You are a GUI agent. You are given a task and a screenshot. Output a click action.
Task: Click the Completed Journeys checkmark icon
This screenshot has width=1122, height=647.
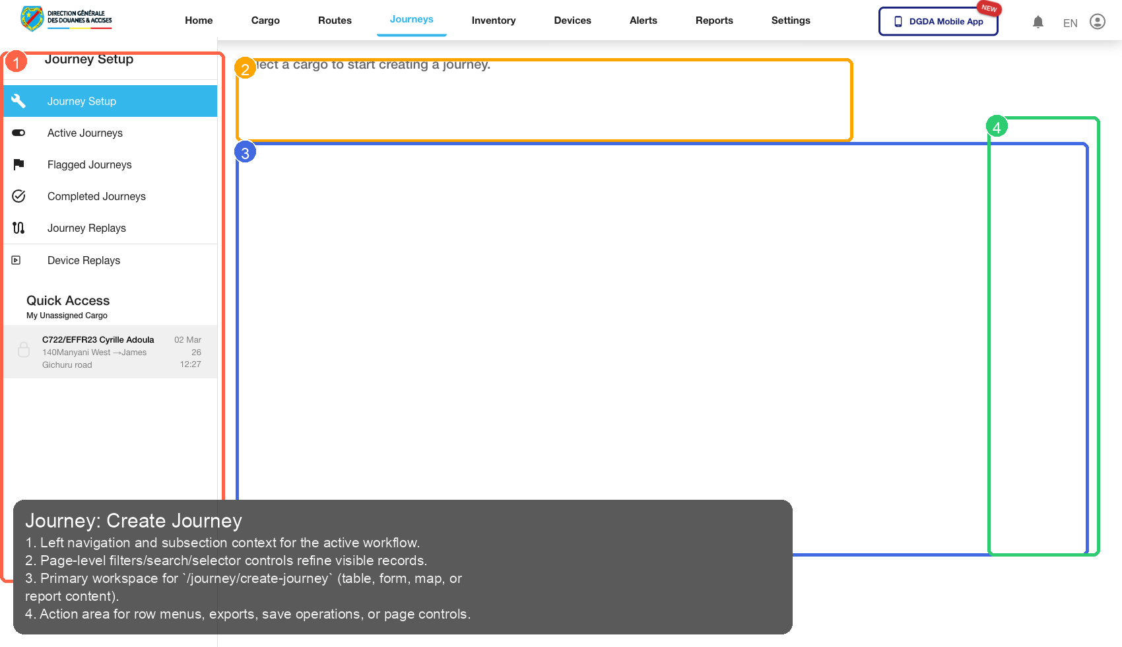[x=18, y=196]
